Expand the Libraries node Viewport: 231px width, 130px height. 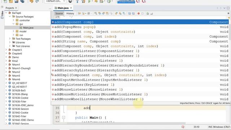10,42
